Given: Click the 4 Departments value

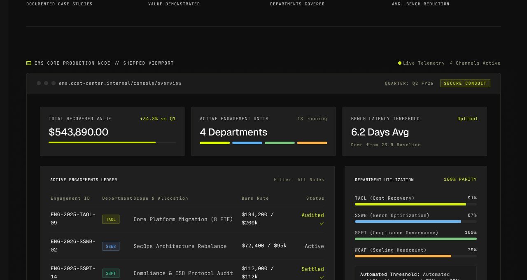Looking at the screenshot, I should click(233, 132).
